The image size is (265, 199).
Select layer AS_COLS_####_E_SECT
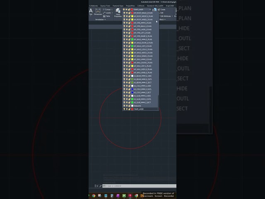coord(142,92)
